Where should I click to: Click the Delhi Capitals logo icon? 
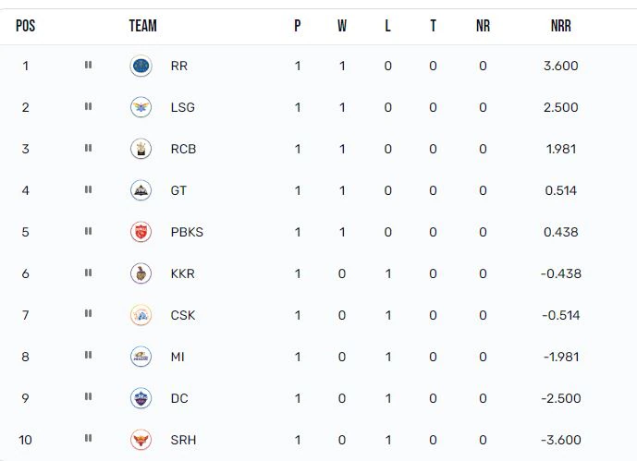click(x=141, y=398)
